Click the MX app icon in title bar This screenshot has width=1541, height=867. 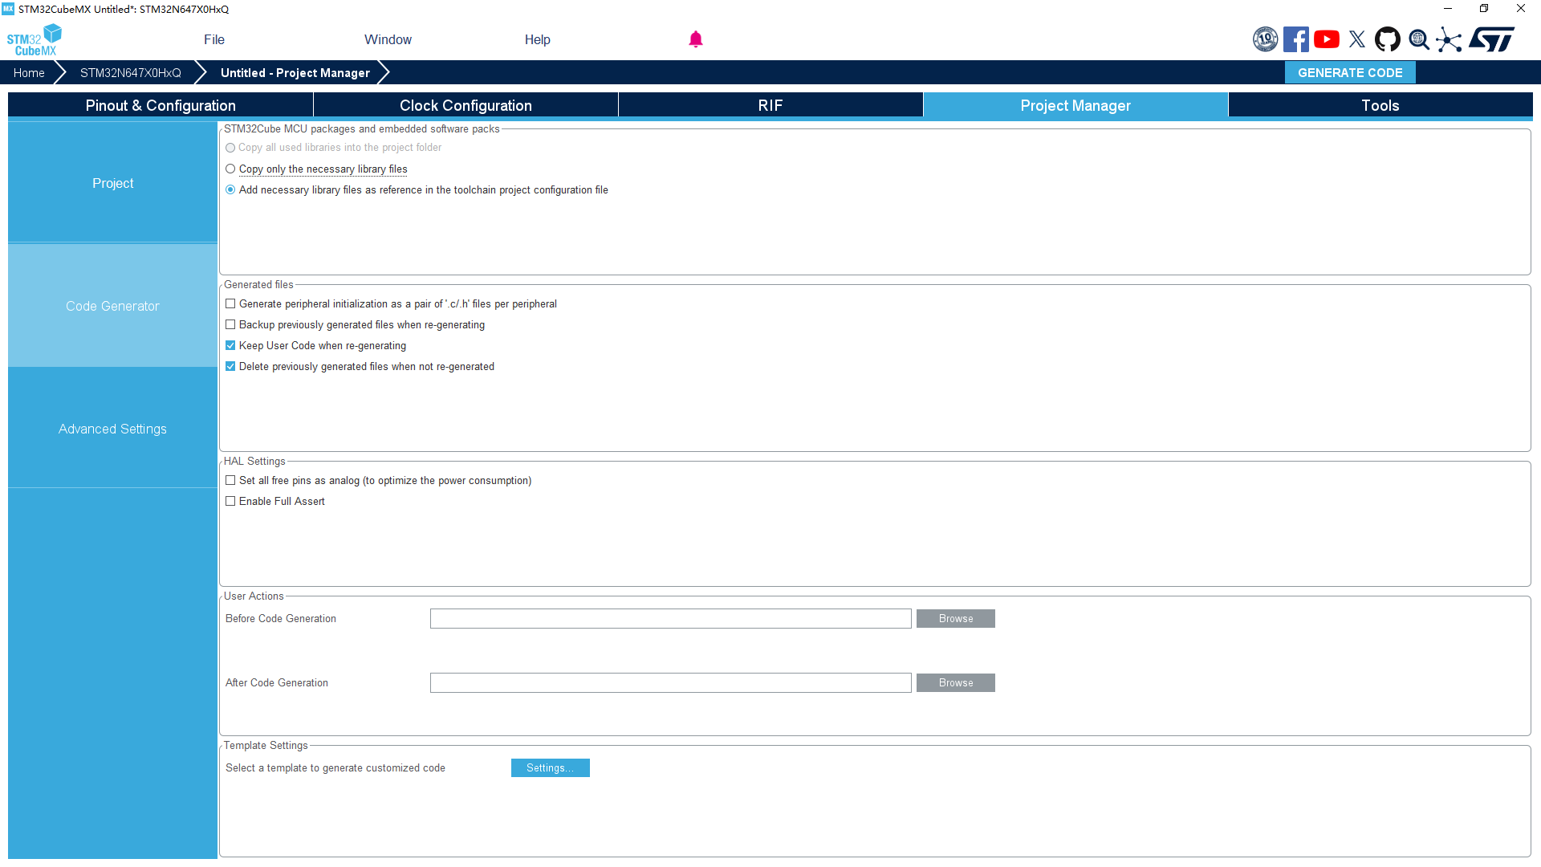click(x=8, y=9)
